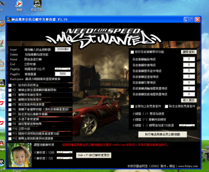This screenshot has height=172, width=209.
Task: Click the 目前車輛變速箱等級 value field
Action: click(x=189, y=76)
